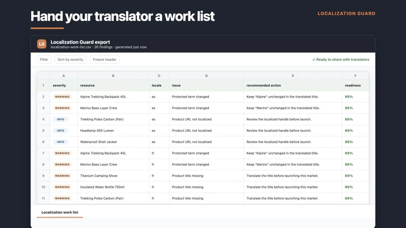Select row number 11

click(43, 198)
